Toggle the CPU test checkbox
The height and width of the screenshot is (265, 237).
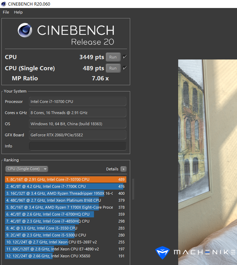(125, 57)
